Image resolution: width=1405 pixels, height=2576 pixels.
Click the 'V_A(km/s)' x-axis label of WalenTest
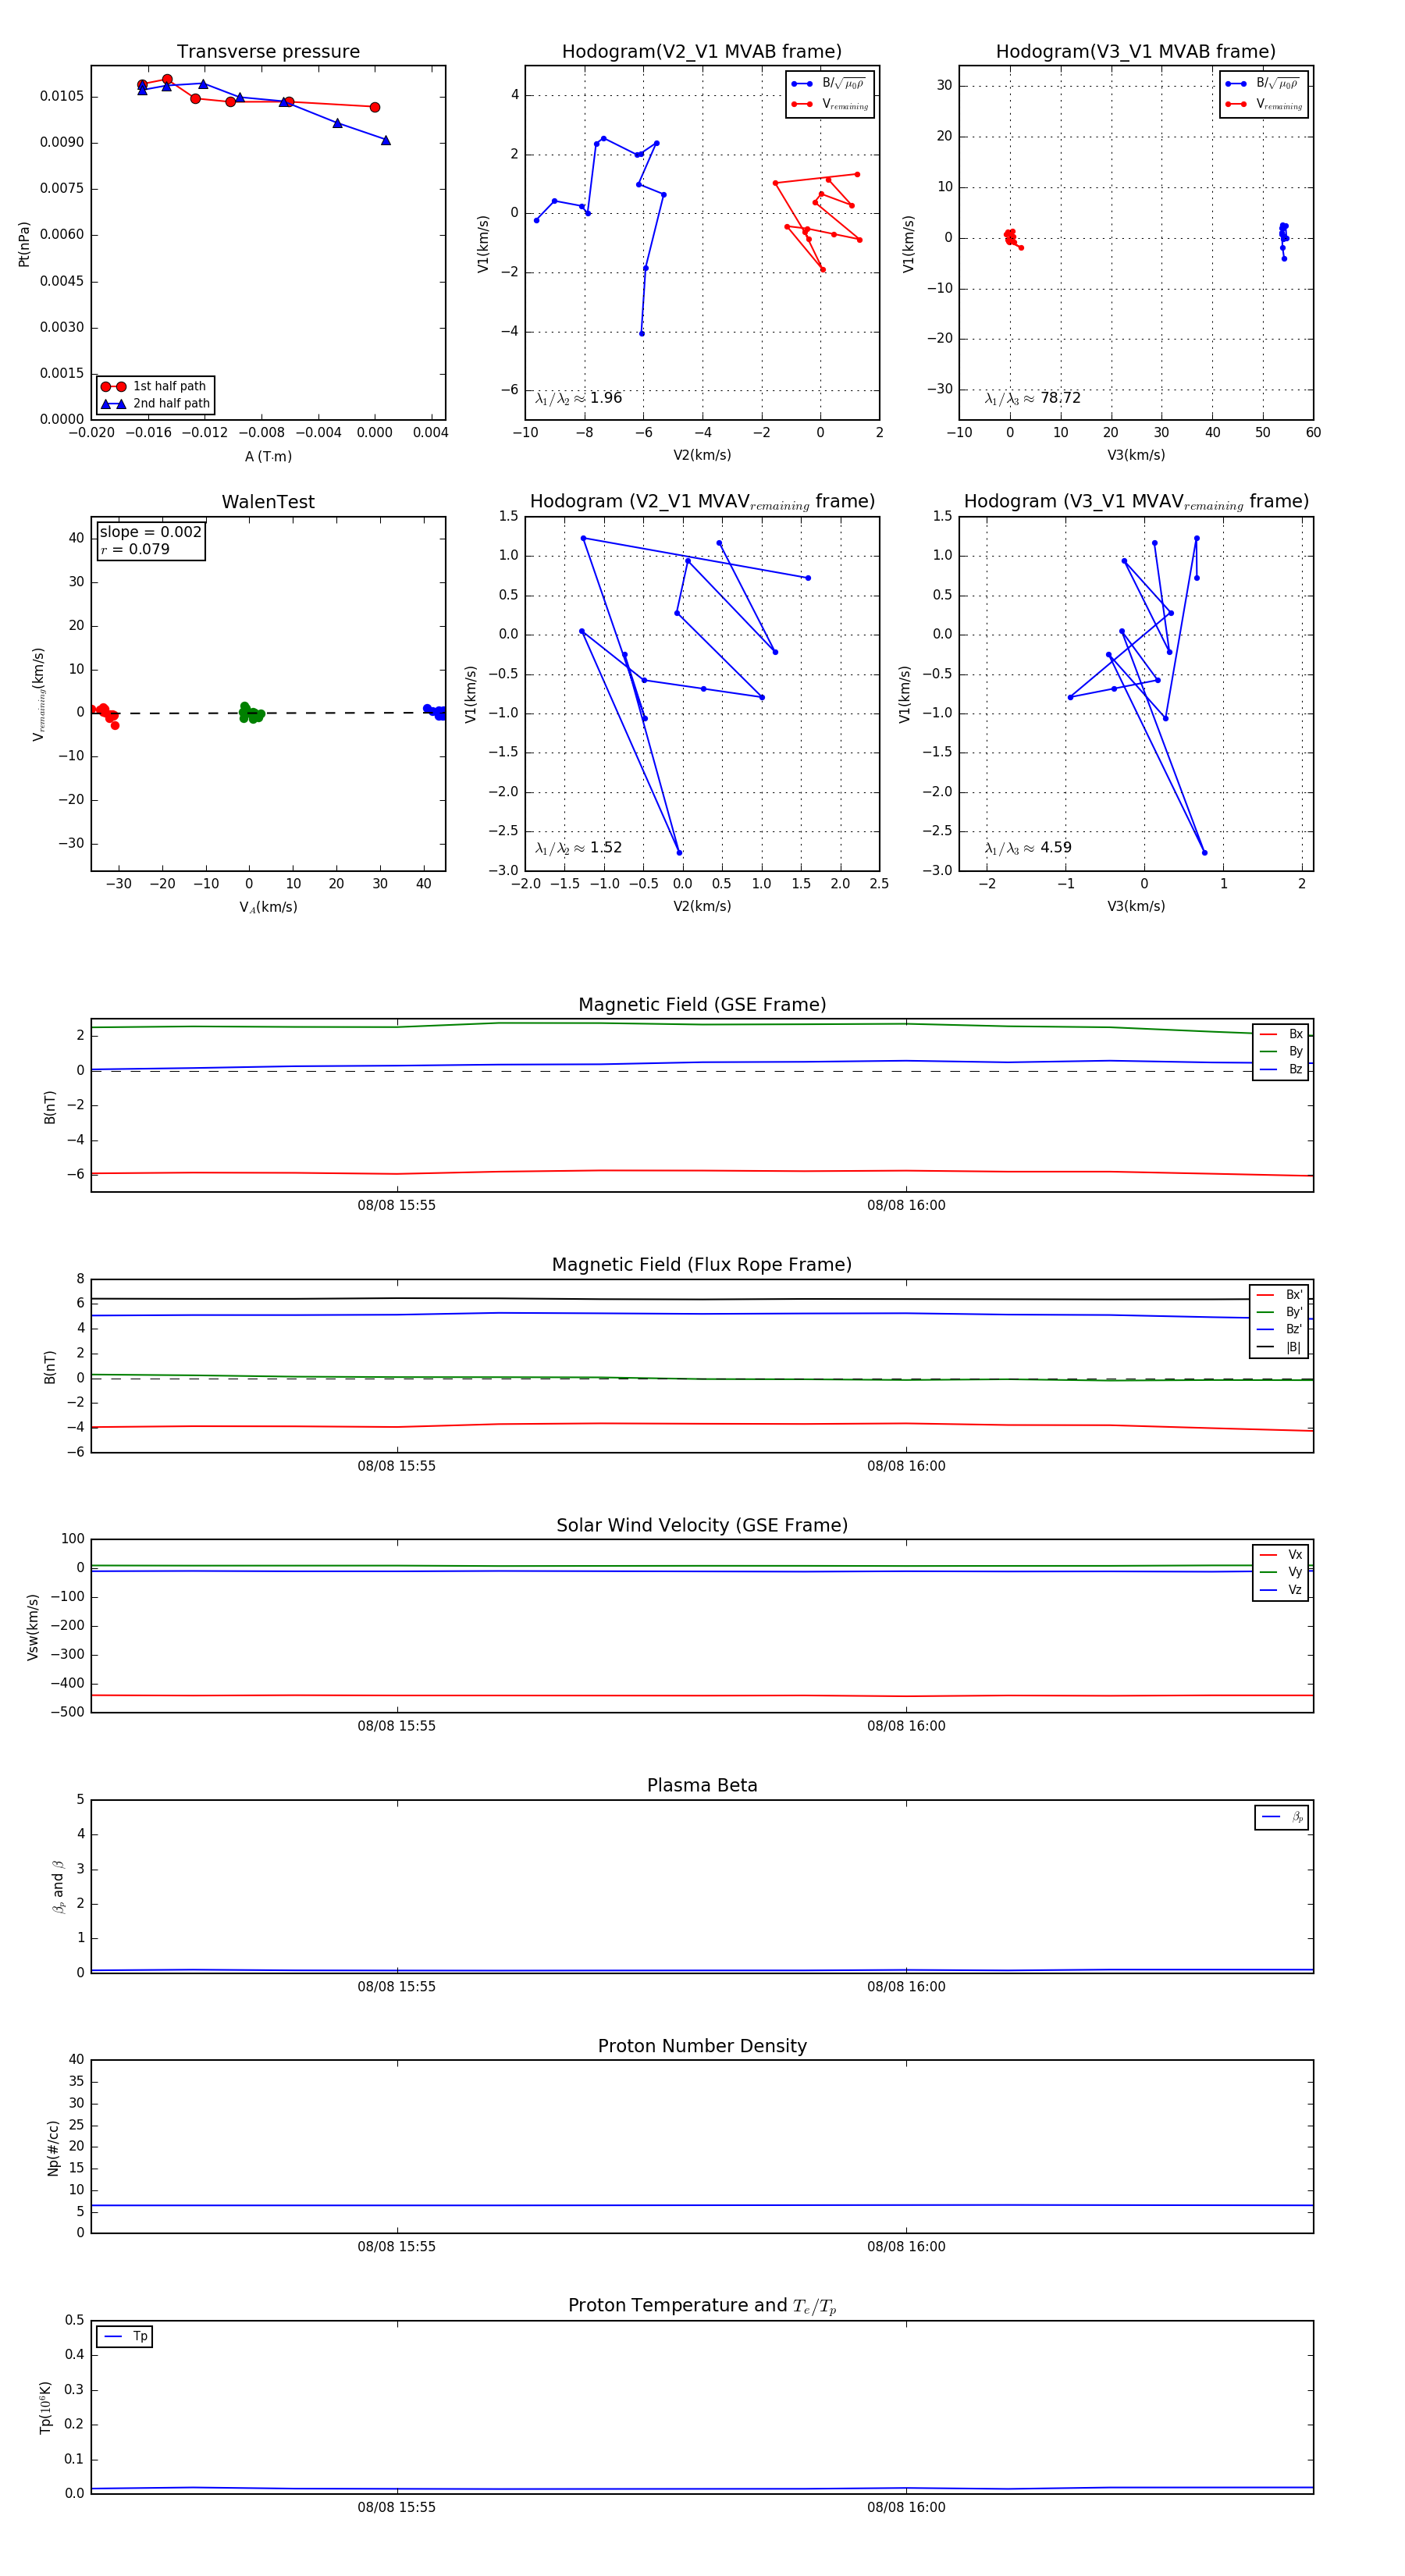pos(268,907)
